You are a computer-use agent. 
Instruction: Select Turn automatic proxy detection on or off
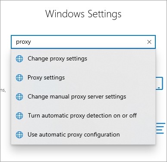[83, 116]
